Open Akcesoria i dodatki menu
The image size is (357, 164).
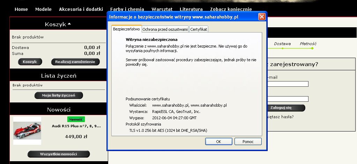pyautogui.click(x=81, y=9)
